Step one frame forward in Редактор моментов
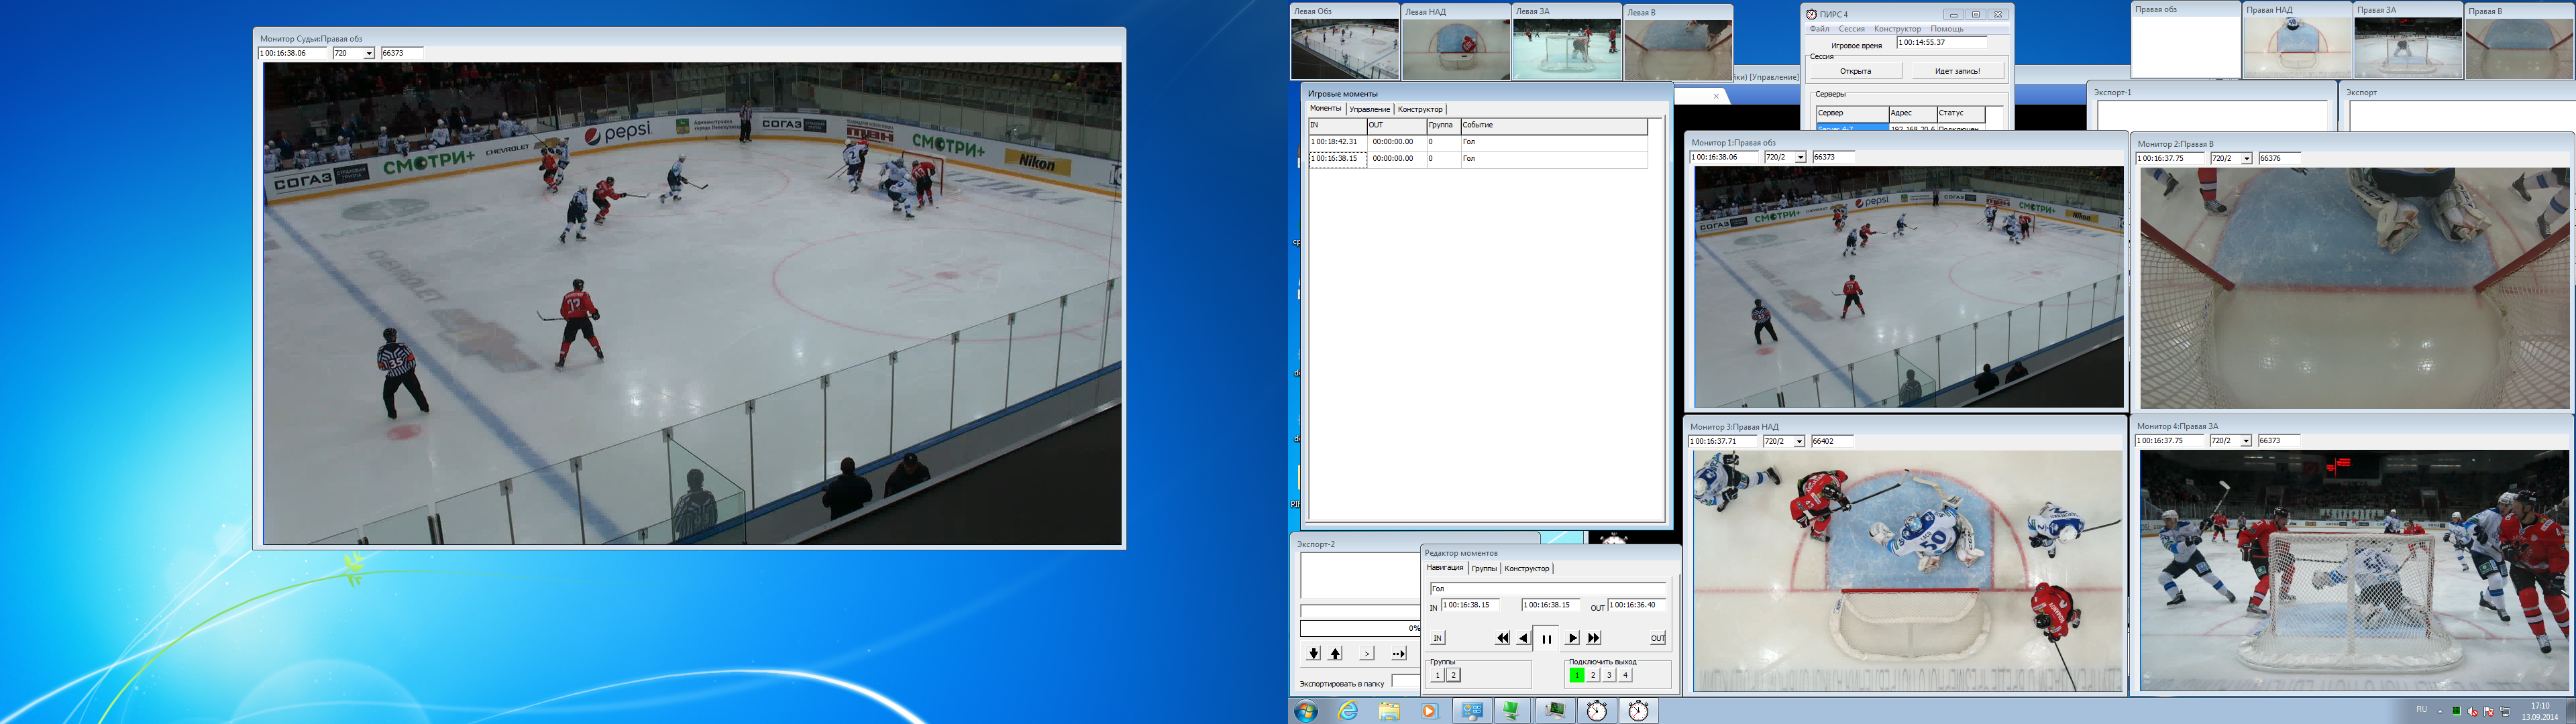The height and width of the screenshot is (724, 2576). coord(1572,638)
